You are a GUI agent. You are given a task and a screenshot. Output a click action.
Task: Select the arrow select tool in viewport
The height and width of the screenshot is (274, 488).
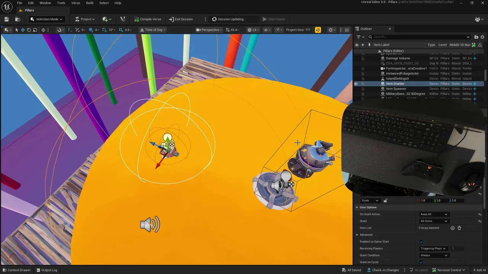tap(17, 30)
